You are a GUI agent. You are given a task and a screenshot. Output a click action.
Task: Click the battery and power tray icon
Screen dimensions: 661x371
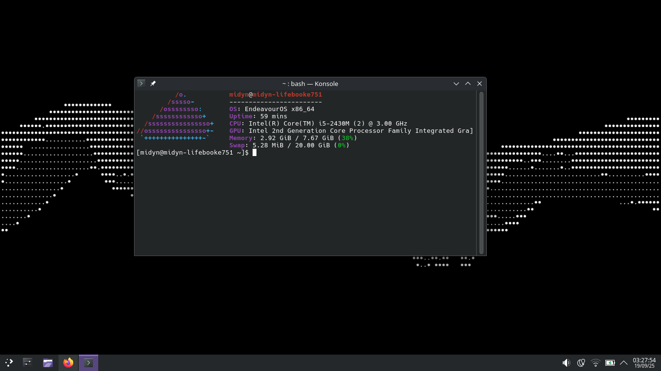610,362
